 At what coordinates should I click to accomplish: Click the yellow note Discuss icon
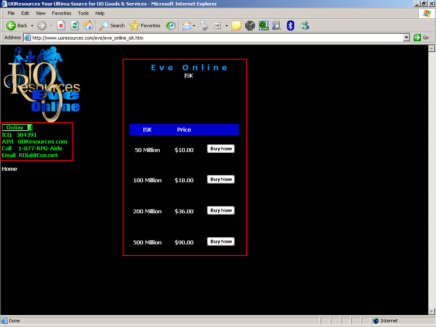[x=236, y=26]
